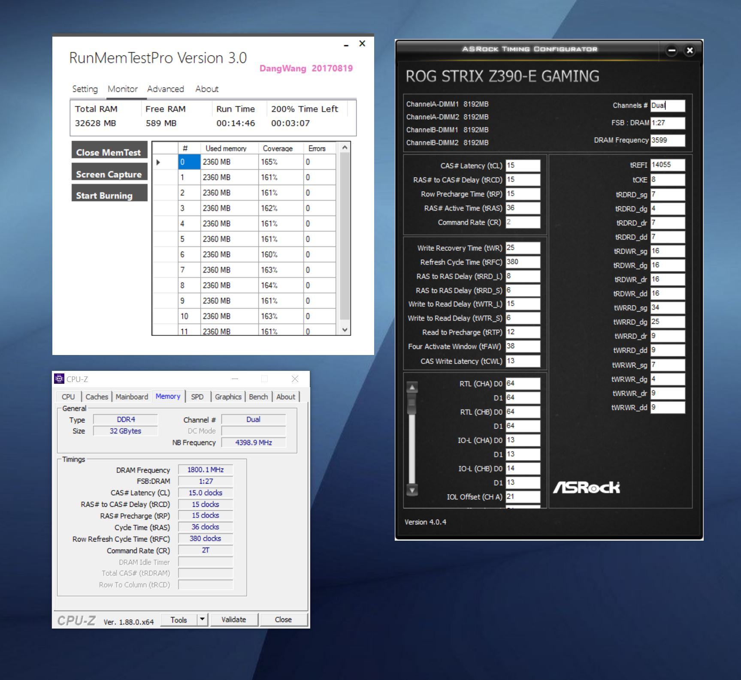Click the Errors column header

pyautogui.click(x=320, y=148)
